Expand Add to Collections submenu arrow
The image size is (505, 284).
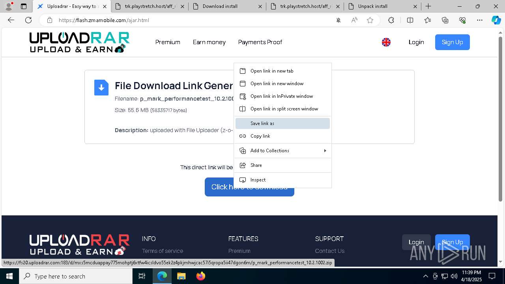325,151
